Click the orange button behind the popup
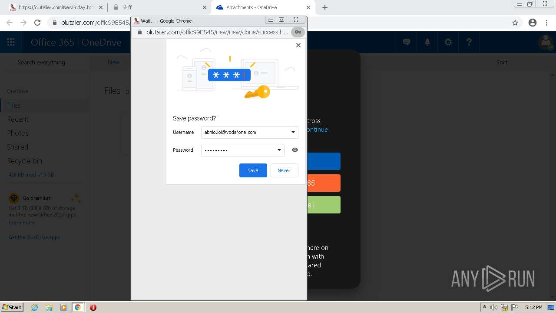This screenshot has height=313, width=556. (x=324, y=183)
